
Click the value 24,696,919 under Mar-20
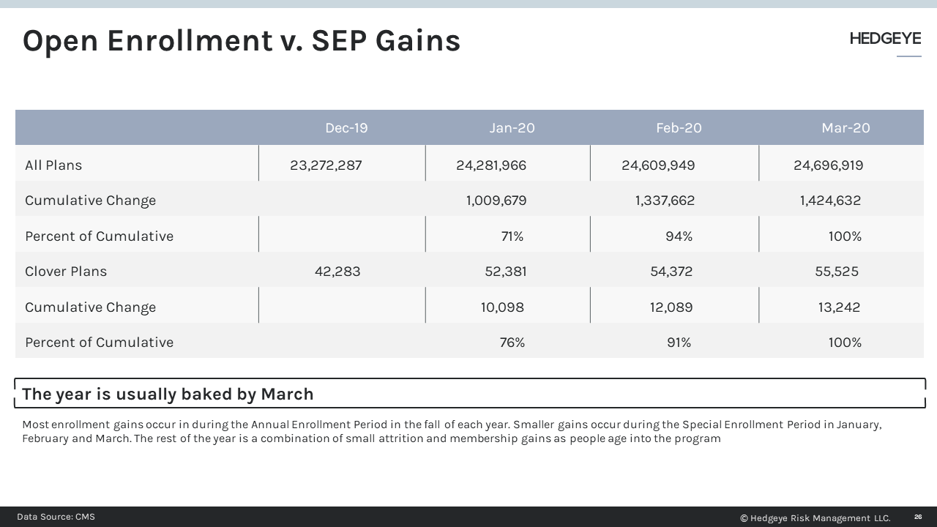coord(828,165)
